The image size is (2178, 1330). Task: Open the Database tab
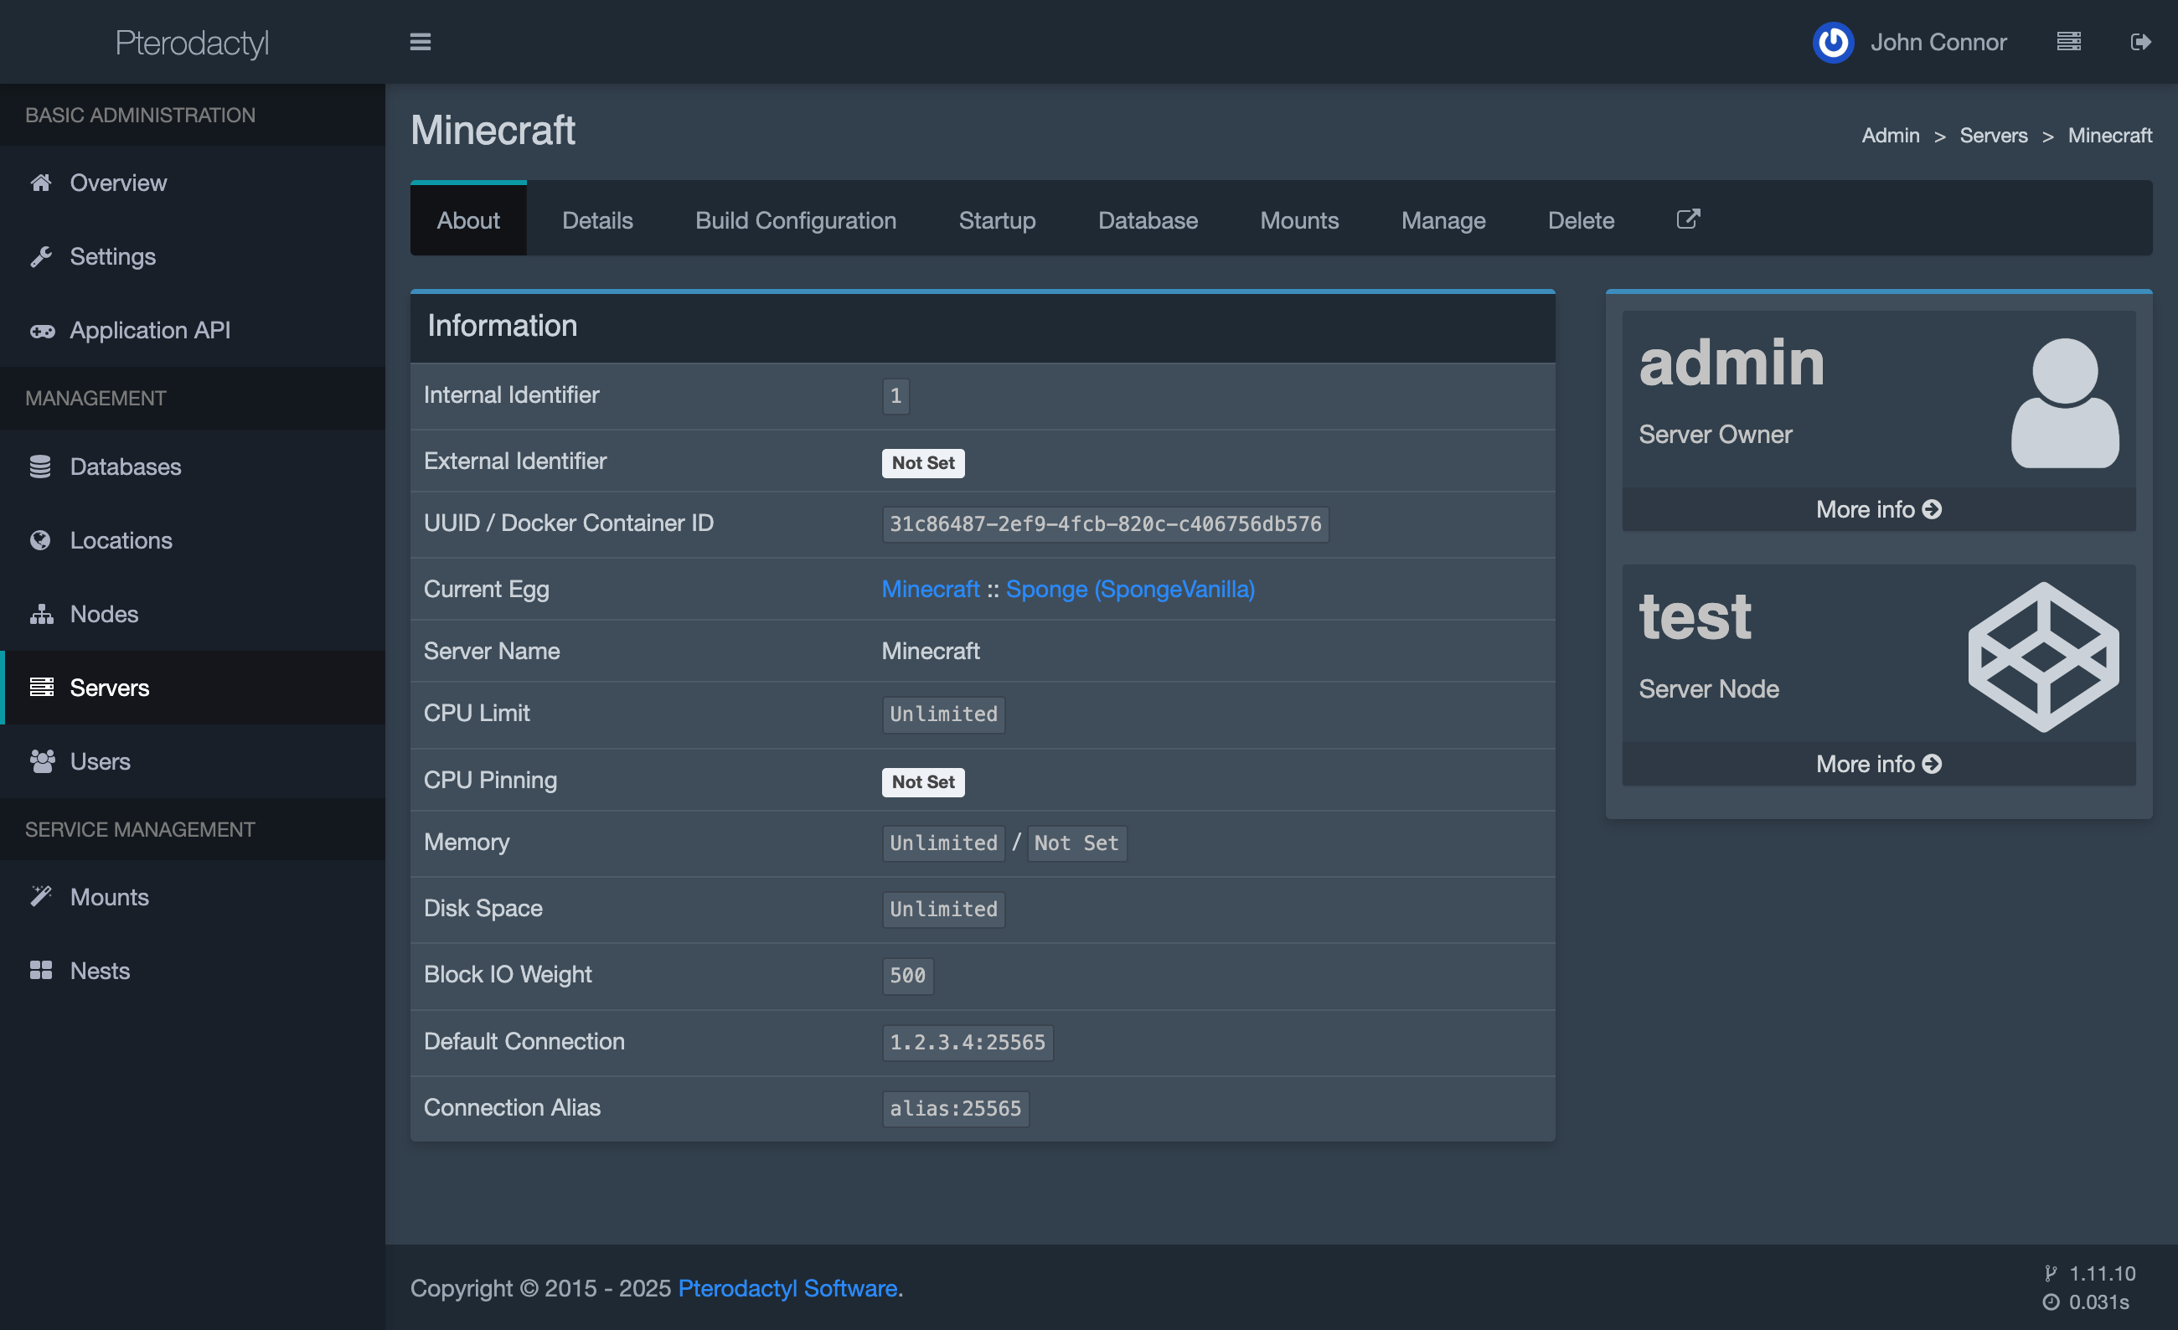coord(1148,220)
